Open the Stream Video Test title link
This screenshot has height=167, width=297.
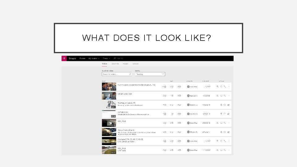[x=125, y=94]
